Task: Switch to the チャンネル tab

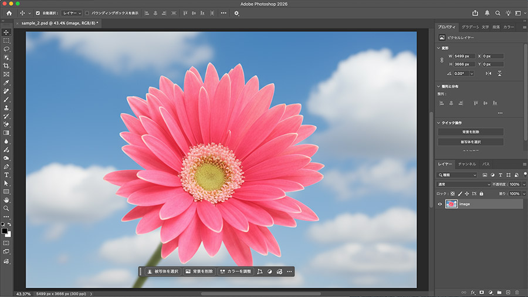Action: point(467,164)
